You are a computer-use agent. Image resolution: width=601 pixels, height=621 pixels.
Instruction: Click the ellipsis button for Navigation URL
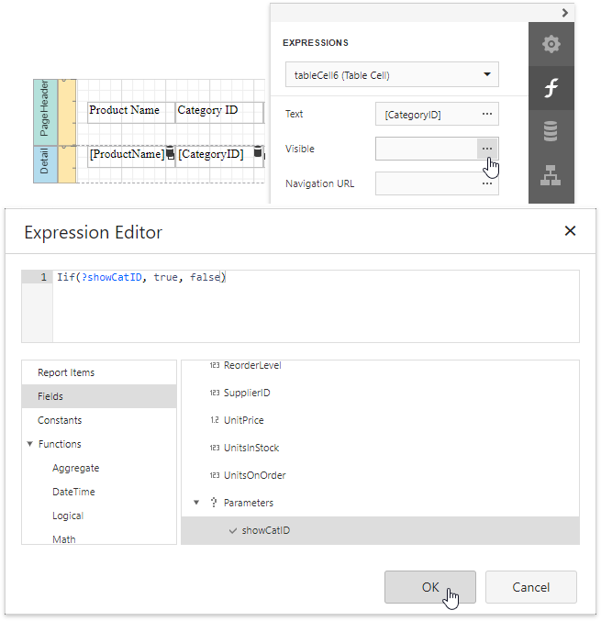coord(487,183)
